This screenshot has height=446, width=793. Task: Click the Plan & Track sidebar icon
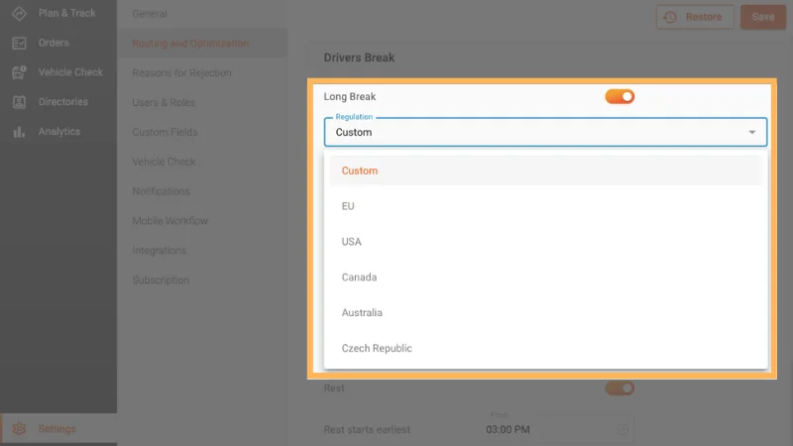[19, 14]
